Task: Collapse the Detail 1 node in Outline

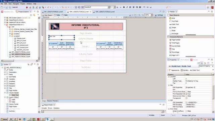Action: click(x=5, y=97)
